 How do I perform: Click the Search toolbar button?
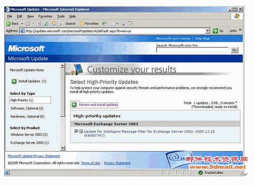(x=68, y=24)
